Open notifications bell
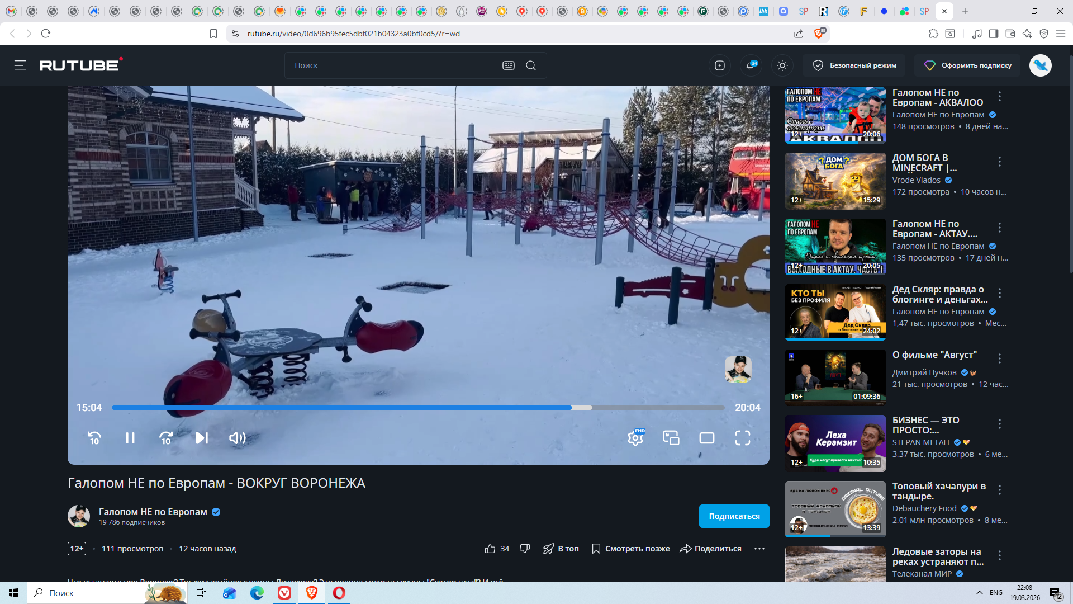 tap(751, 65)
